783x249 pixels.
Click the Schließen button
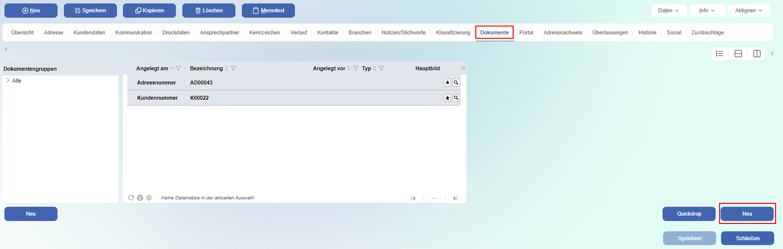pos(747,238)
